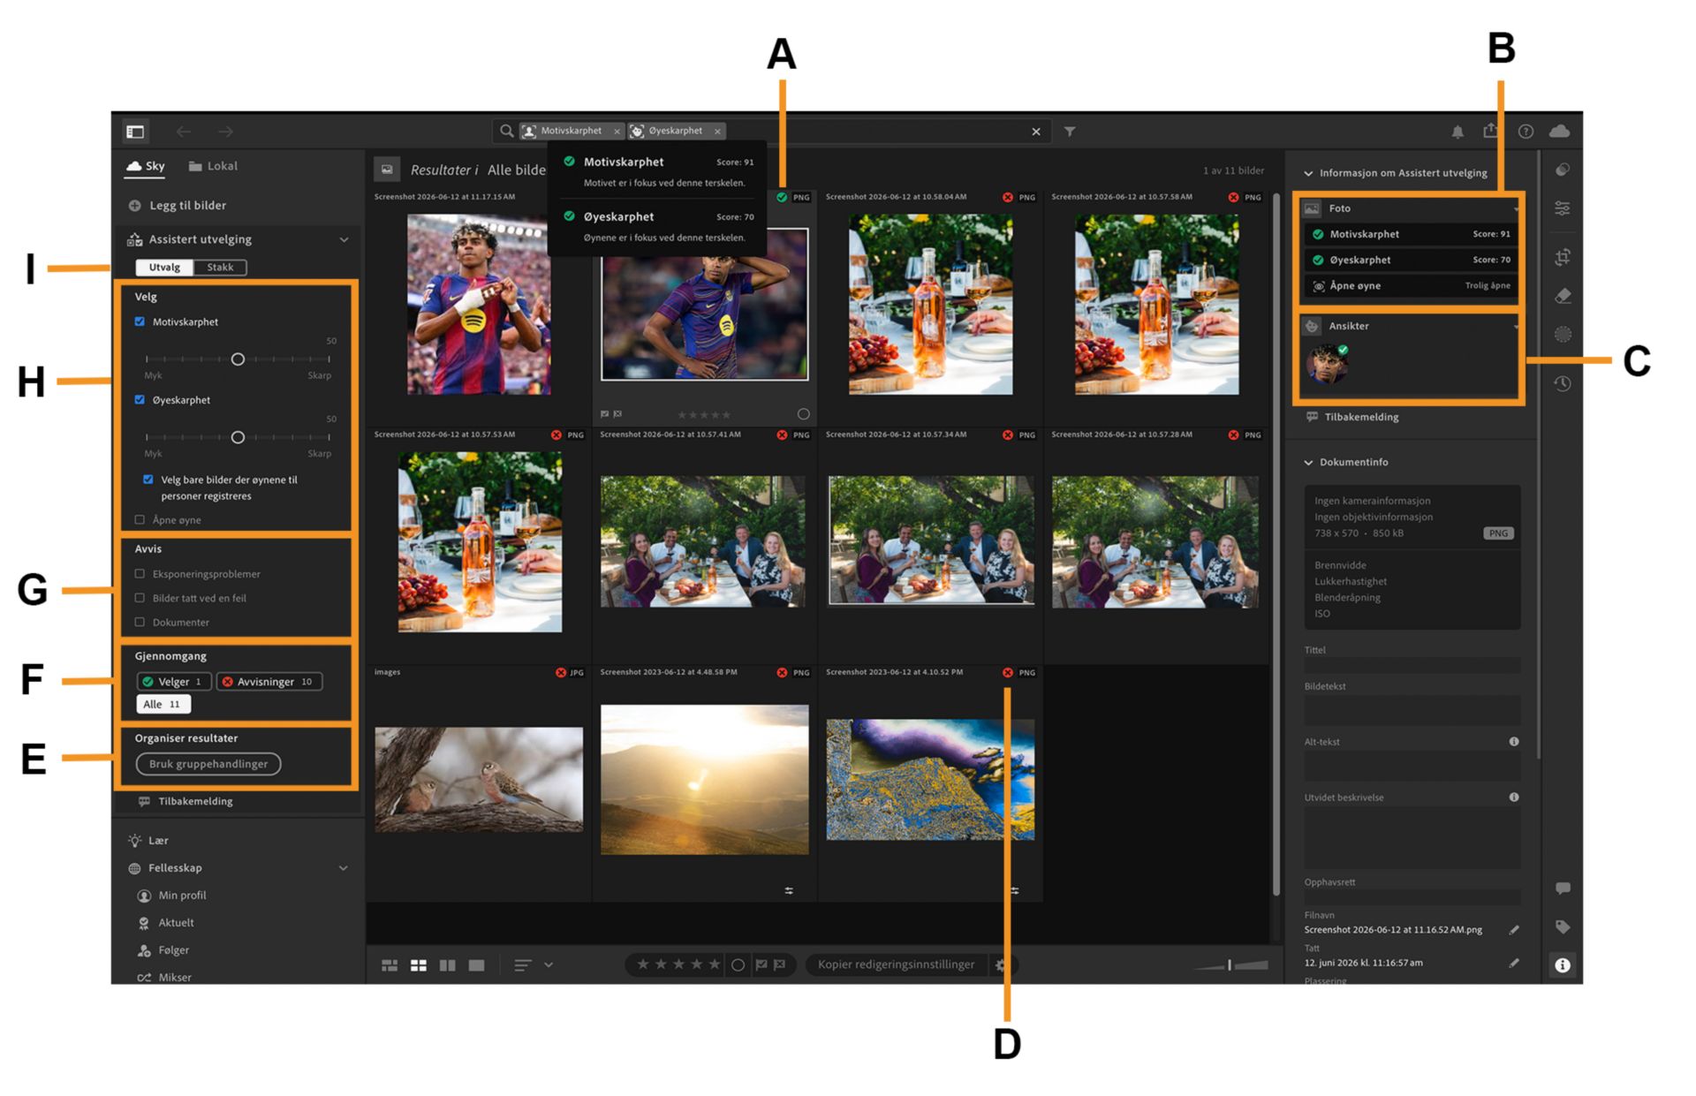Collapse the Ansikter card arrow
The image size is (1696, 1096).
(x=1516, y=327)
